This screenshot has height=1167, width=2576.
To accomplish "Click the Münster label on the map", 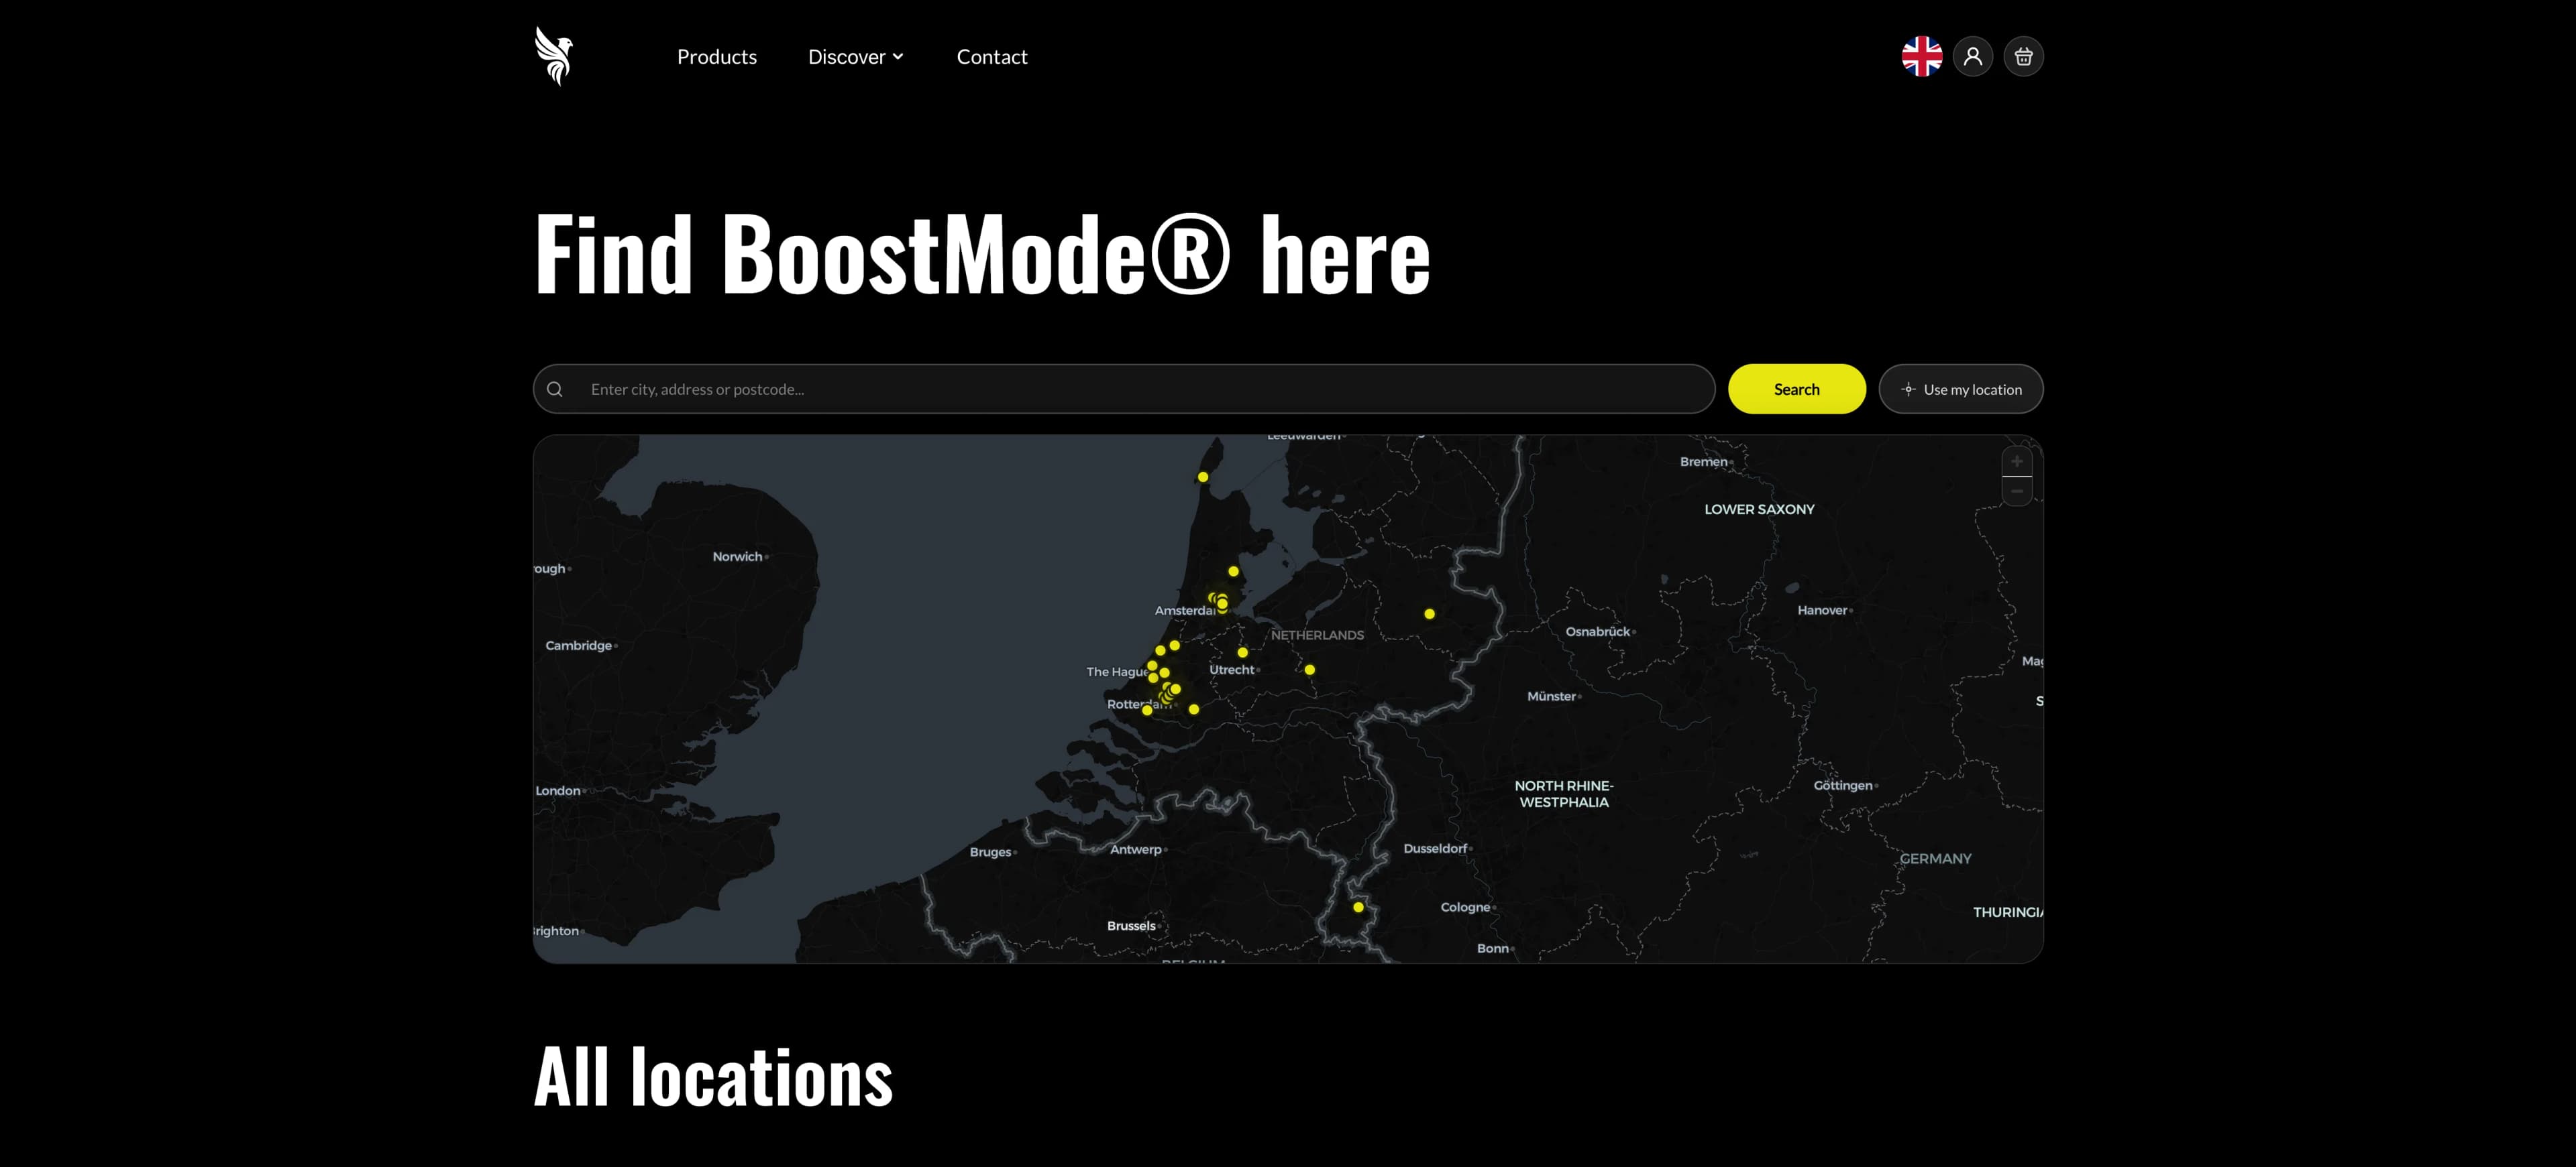I will click(1552, 696).
